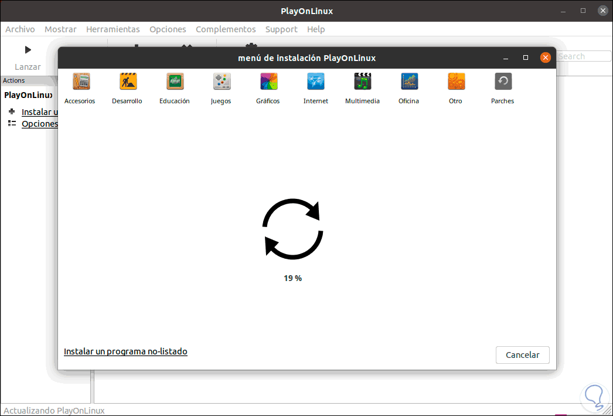Image resolution: width=613 pixels, height=416 pixels.
Task: Click the list icon beside Opciones
Action: tap(12, 123)
